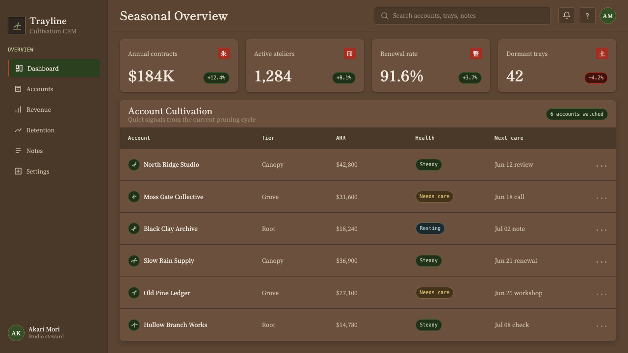628x353 pixels.
Task: Open more options for Slow Rain Supply
Action: click(x=602, y=261)
